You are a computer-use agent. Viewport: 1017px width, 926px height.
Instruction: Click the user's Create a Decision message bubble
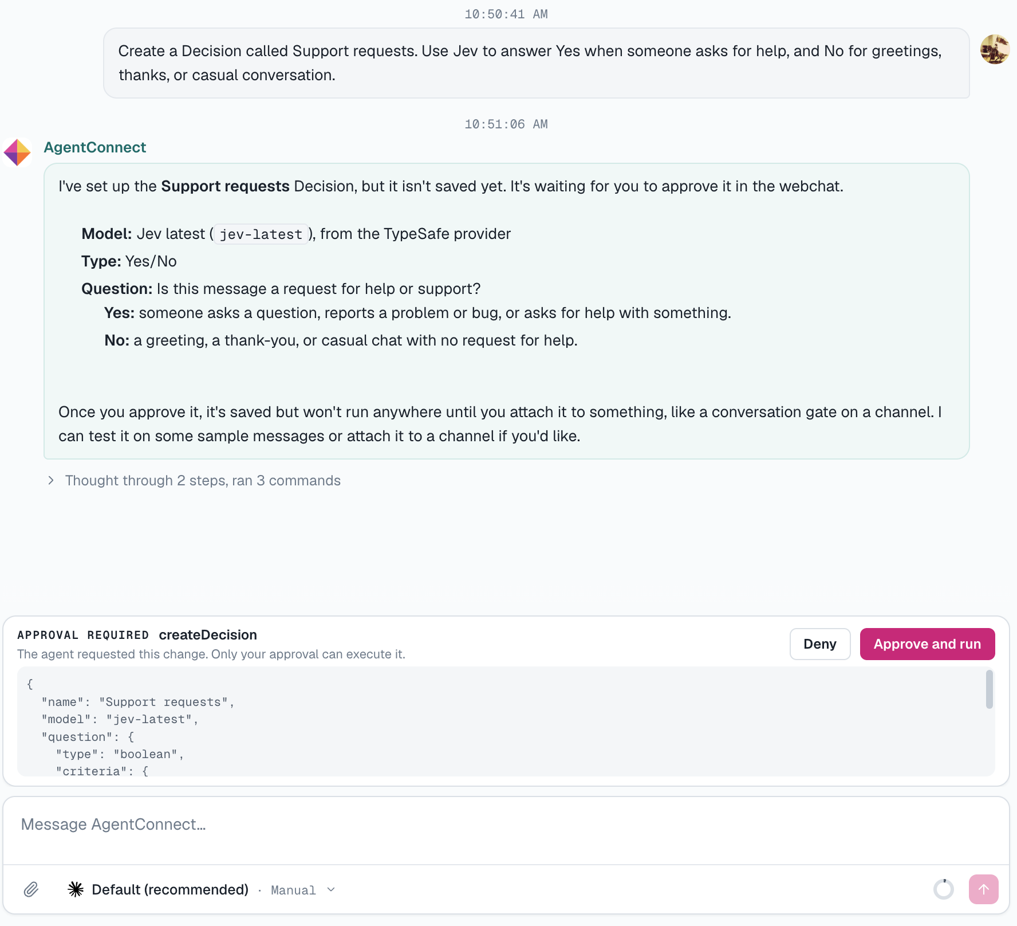click(536, 63)
